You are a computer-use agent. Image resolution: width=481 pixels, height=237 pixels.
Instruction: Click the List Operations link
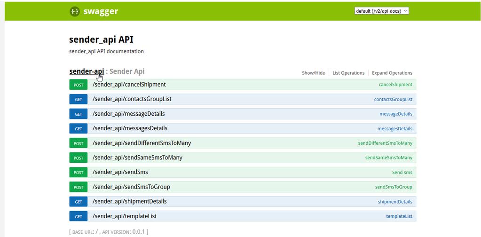coord(348,73)
